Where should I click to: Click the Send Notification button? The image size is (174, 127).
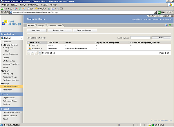[83, 30]
